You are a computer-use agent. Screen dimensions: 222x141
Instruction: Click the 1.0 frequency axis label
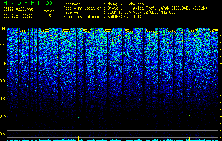tap(3, 63)
